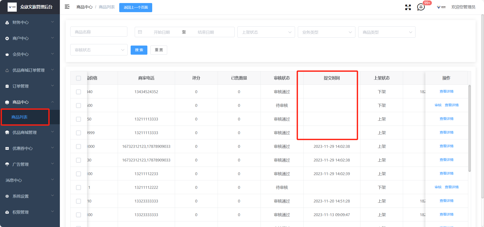The height and width of the screenshot is (227, 484).
Task: Click the 优品商城订单管理 icon
Action: tap(7, 70)
